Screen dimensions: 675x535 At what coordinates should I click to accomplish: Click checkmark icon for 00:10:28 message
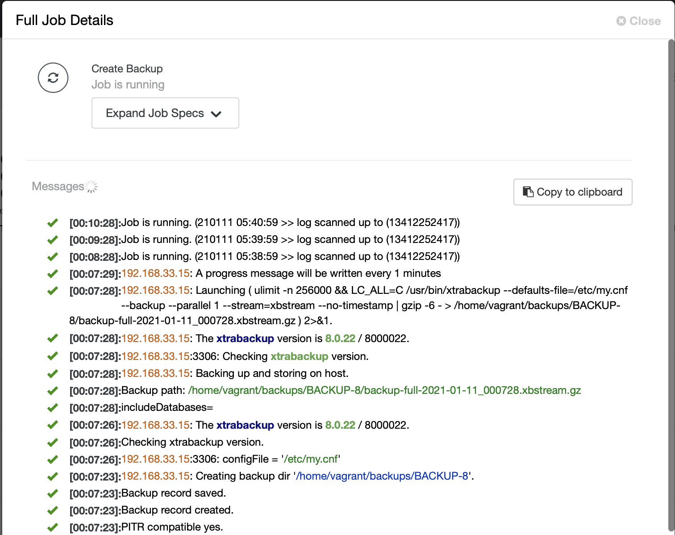pos(53,222)
